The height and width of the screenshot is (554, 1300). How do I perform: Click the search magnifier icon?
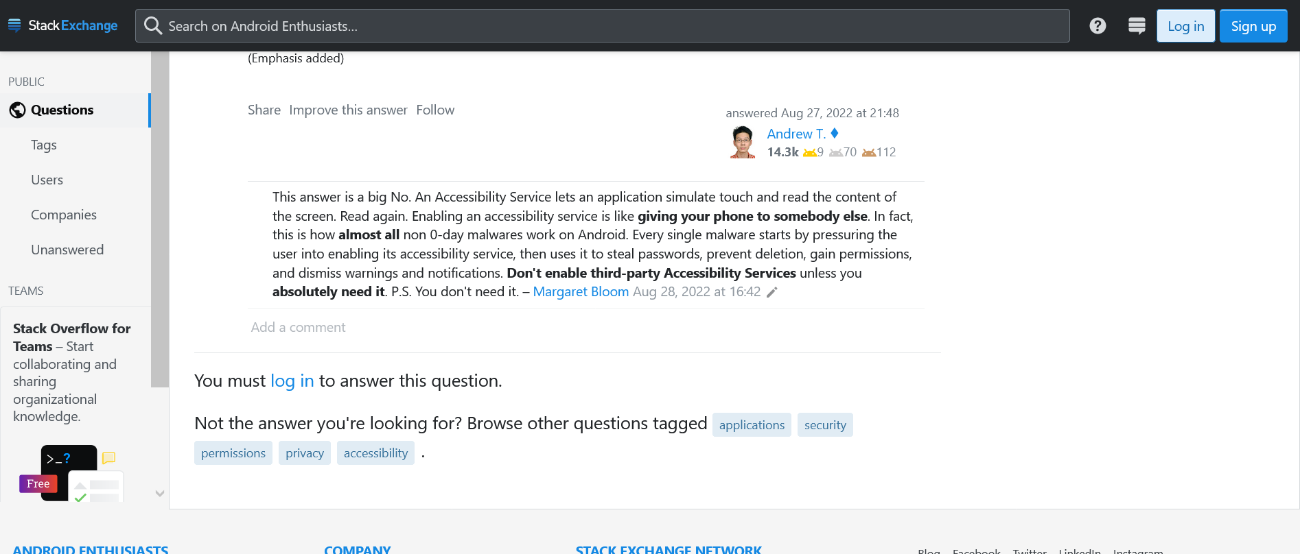pos(153,26)
